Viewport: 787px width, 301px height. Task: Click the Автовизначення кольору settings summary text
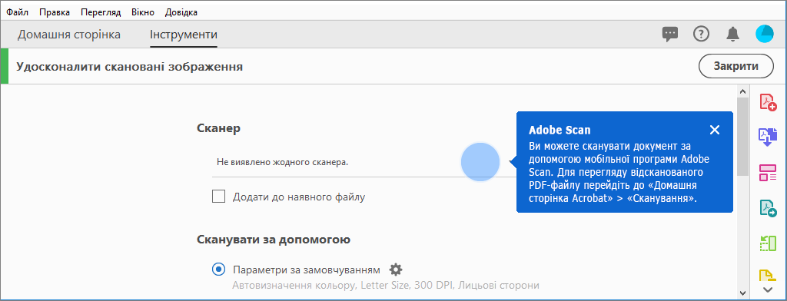[386, 286]
